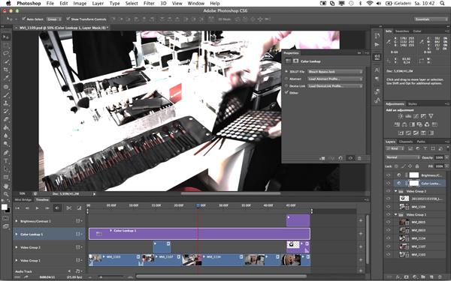This screenshot has width=451, height=281.
Task: Add a Brightness/Contrast adjustment from Adjustments panel
Action: tap(401, 116)
